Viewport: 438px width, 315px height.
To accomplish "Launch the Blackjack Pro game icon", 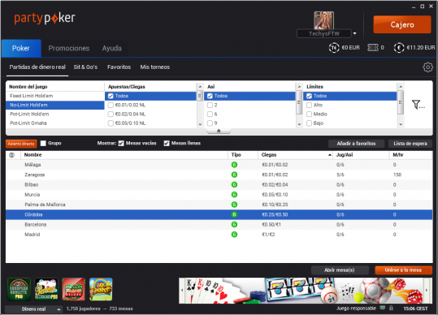I will [x=46, y=289].
